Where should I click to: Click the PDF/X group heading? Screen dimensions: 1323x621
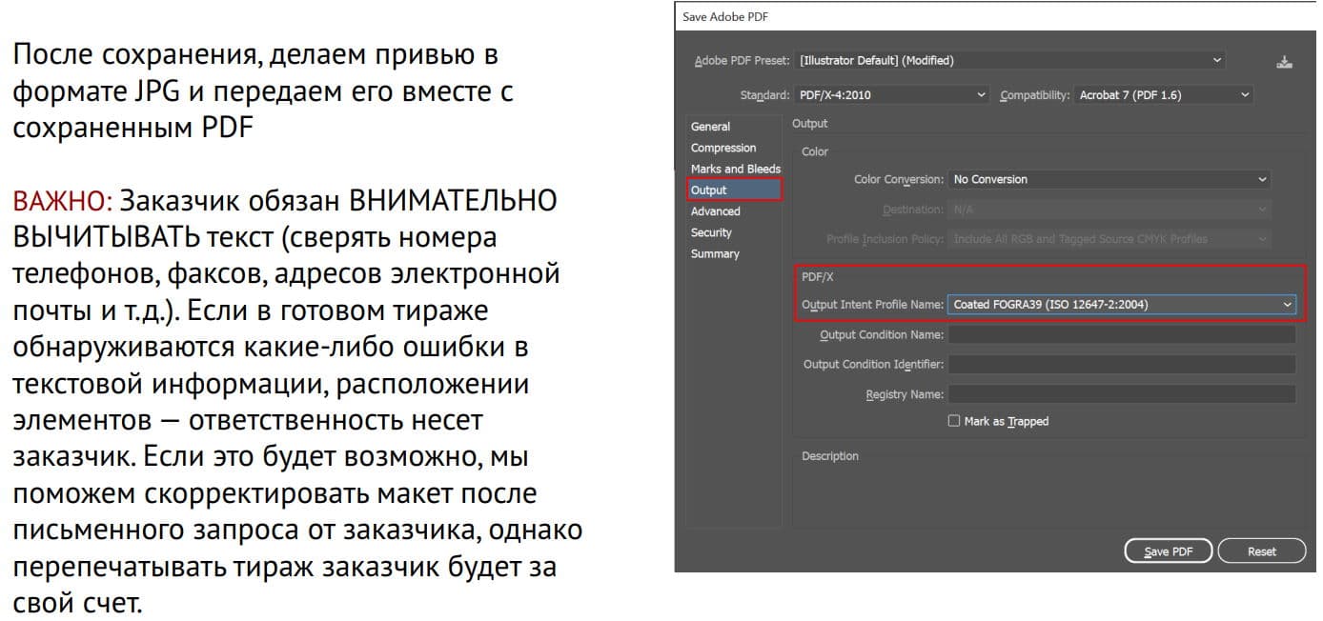coord(817,277)
